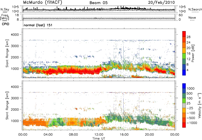The image size is (202, 140).
Task: Click the Velocity [m s-1] colorbar label
Action: pyautogui.click(x=199, y=106)
